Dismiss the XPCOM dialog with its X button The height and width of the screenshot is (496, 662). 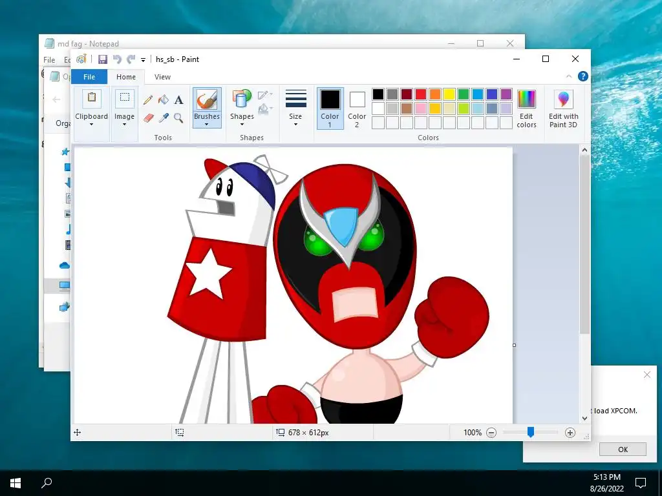point(646,375)
